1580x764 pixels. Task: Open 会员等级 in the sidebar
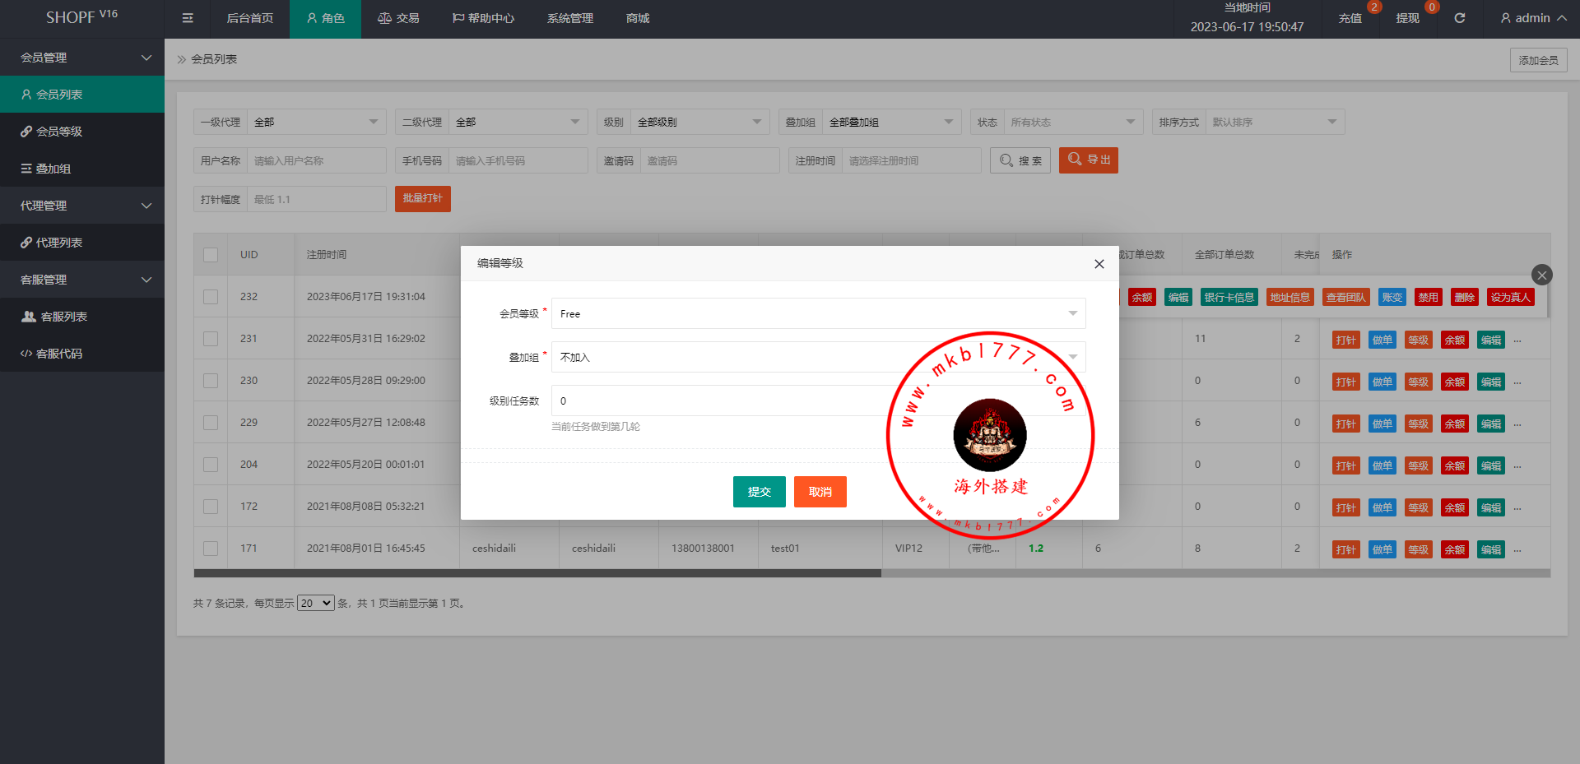pyautogui.click(x=82, y=132)
